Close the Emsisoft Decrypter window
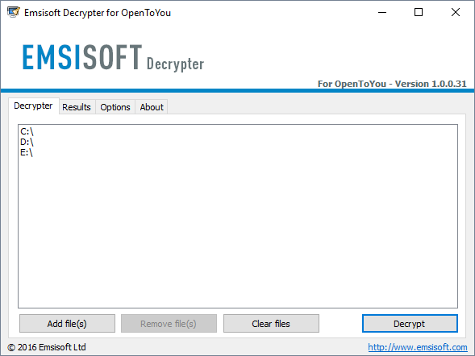Image resolution: width=475 pixels, height=356 pixels. point(456,12)
